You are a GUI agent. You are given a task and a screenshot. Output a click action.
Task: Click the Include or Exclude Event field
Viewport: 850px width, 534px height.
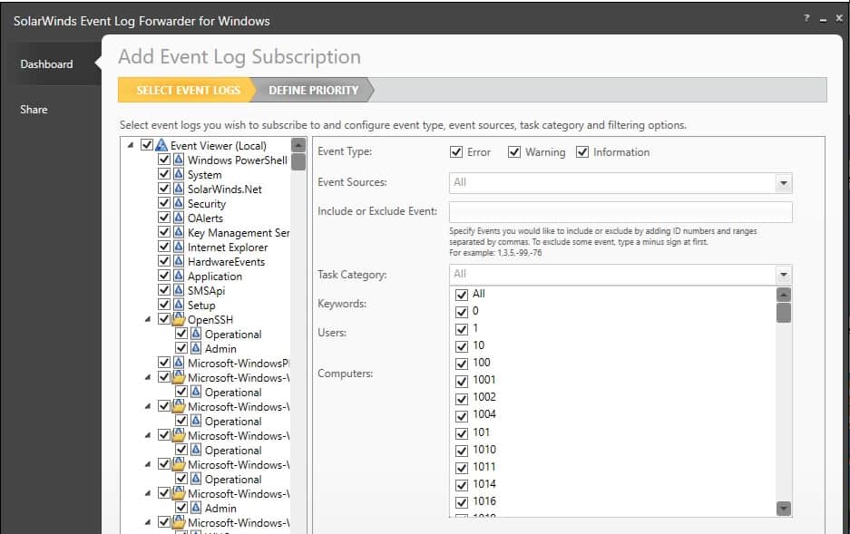tap(620, 212)
